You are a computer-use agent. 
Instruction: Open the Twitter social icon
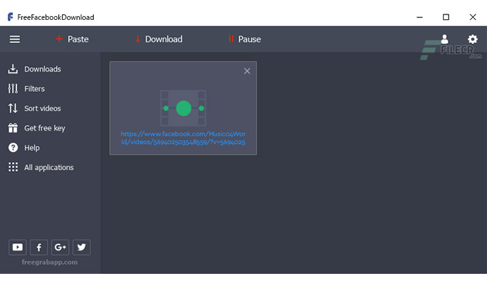tap(82, 247)
